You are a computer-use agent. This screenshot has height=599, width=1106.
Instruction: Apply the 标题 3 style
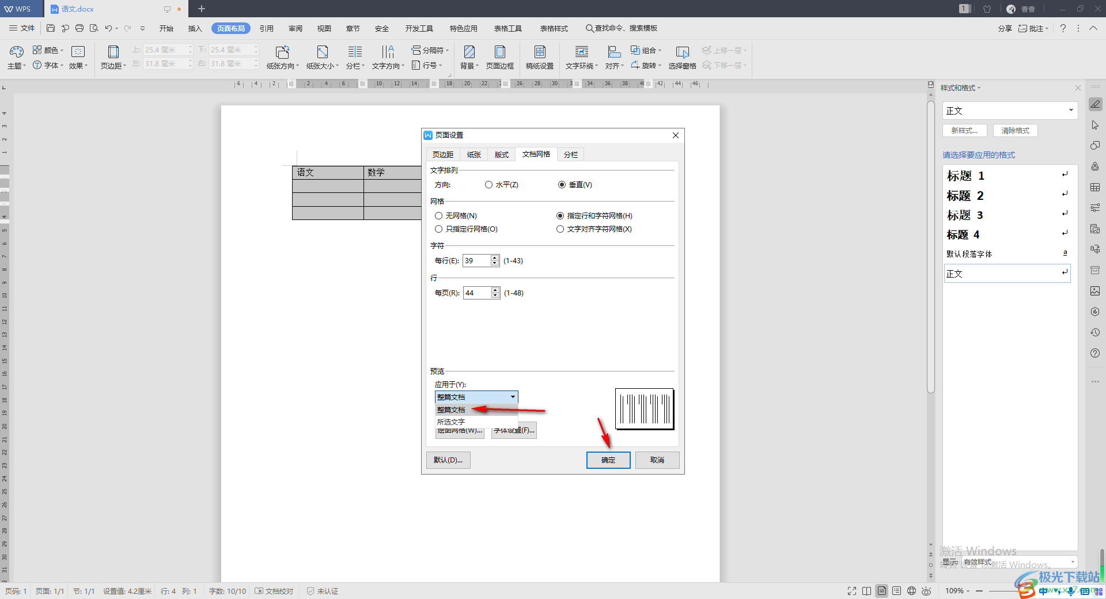1007,215
